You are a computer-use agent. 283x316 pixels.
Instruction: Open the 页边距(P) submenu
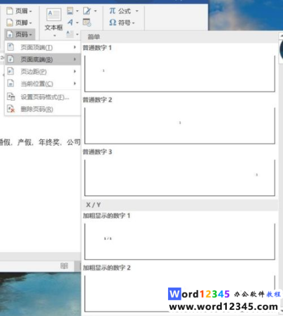point(42,71)
